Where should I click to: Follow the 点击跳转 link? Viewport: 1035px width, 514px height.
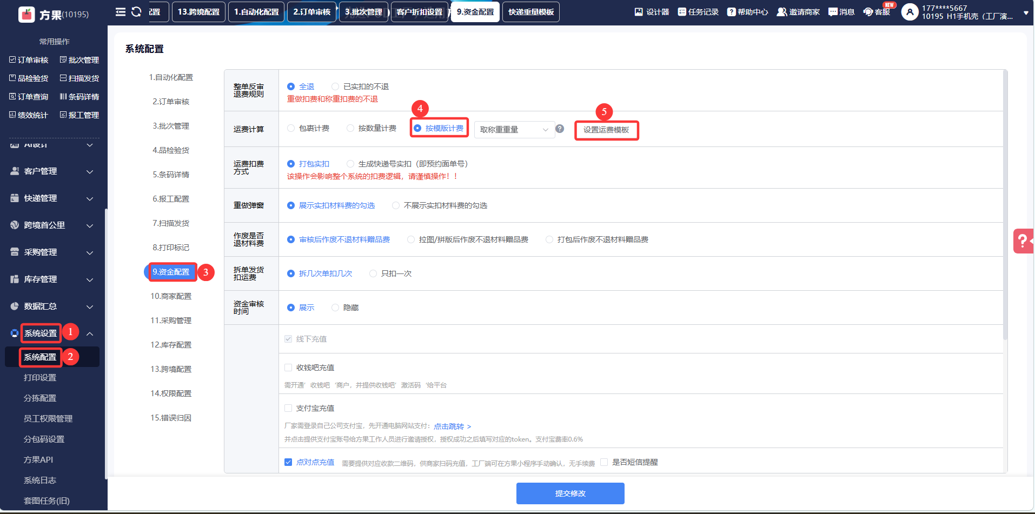pyautogui.click(x=452, y=426)
